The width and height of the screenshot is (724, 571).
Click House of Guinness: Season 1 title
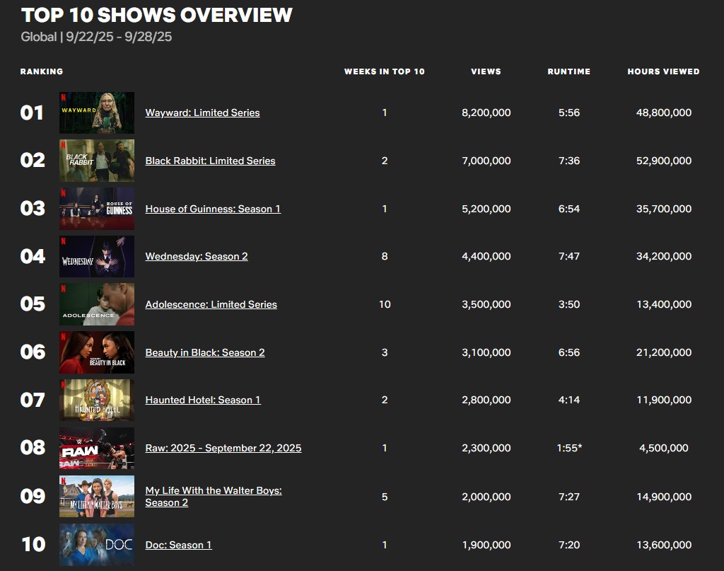(x=213, y=209)
